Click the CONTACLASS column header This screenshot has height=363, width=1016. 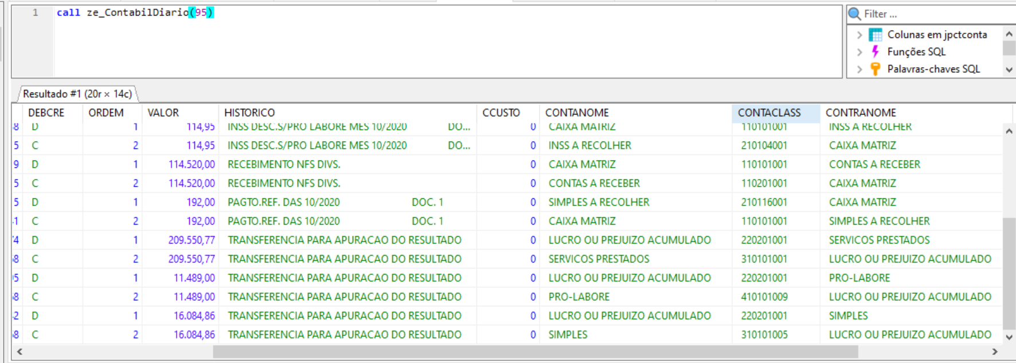[769, 112]
